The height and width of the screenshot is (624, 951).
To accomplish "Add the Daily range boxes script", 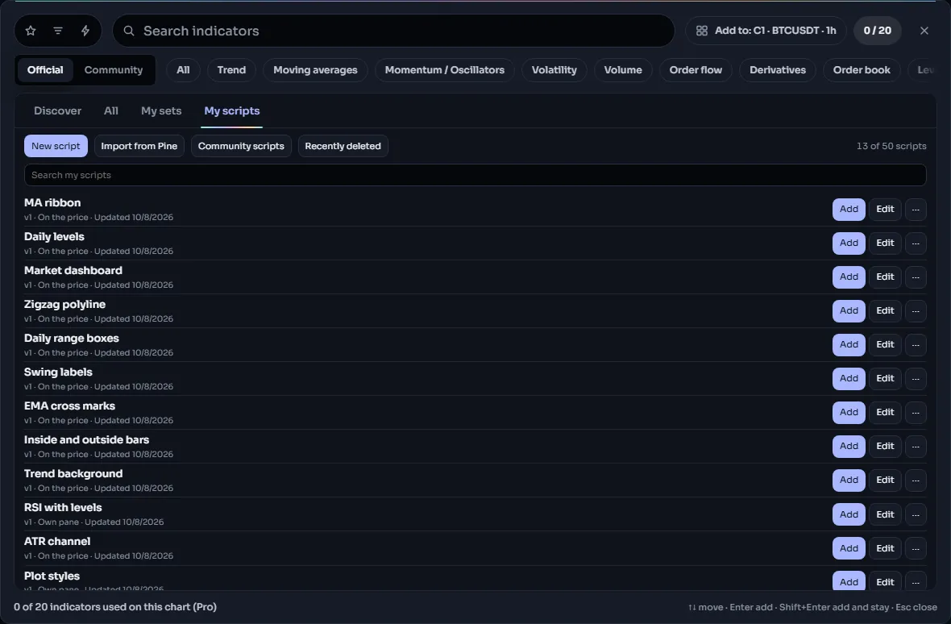I will point(849,345).
